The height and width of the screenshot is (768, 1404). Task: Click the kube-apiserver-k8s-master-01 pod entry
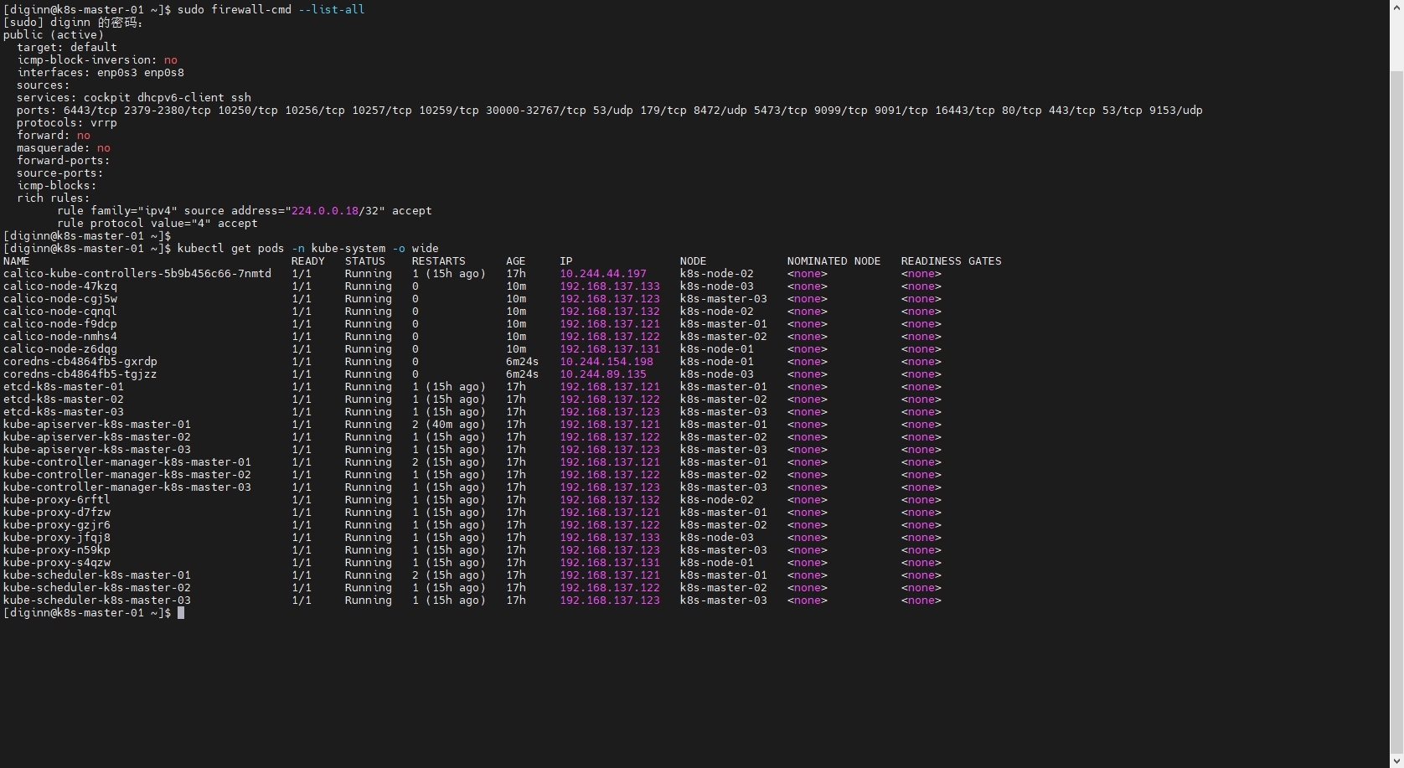pos(96,425)
